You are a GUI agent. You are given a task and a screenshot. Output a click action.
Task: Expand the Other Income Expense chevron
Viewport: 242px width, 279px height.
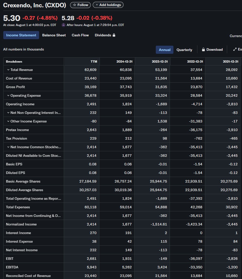8,121
